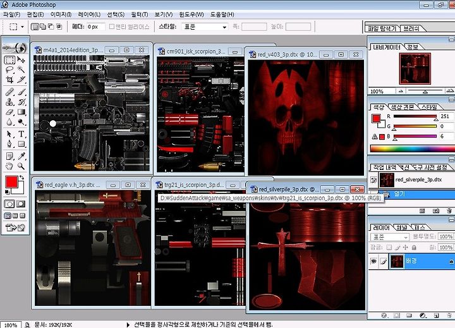This screenshot has width=455, height=328.
Task: Select the Slice tool
Action: tap(21, 80)
